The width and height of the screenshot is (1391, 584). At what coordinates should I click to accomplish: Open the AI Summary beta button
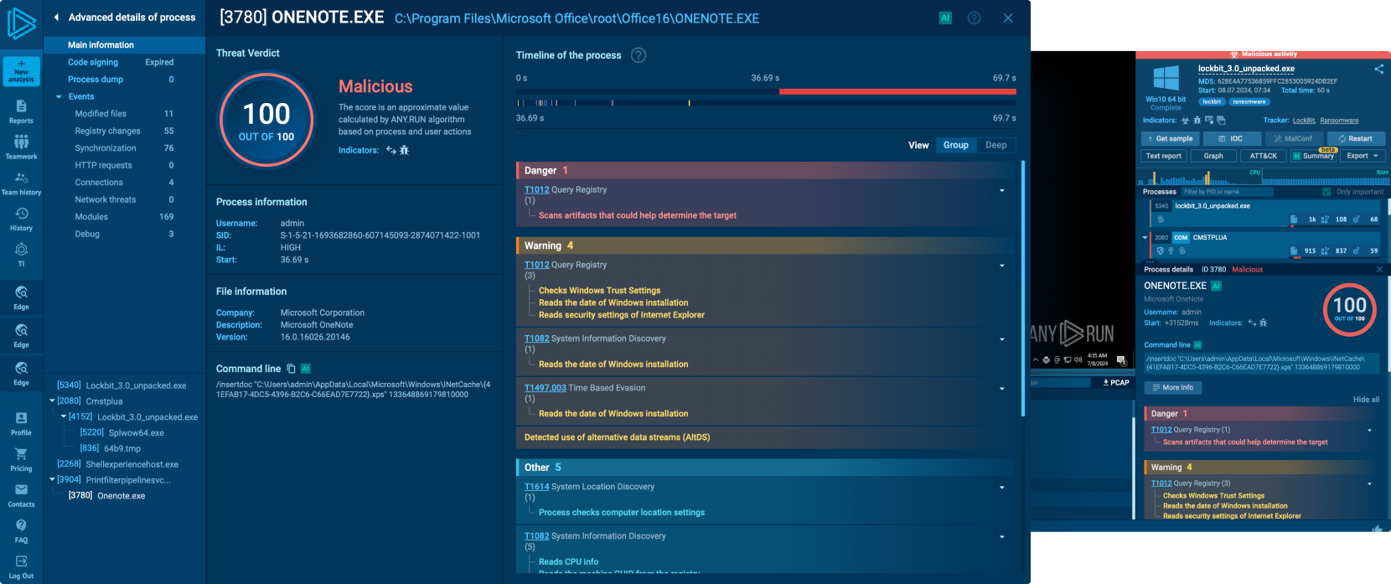pyautogui.click(x=1313, y=156)
